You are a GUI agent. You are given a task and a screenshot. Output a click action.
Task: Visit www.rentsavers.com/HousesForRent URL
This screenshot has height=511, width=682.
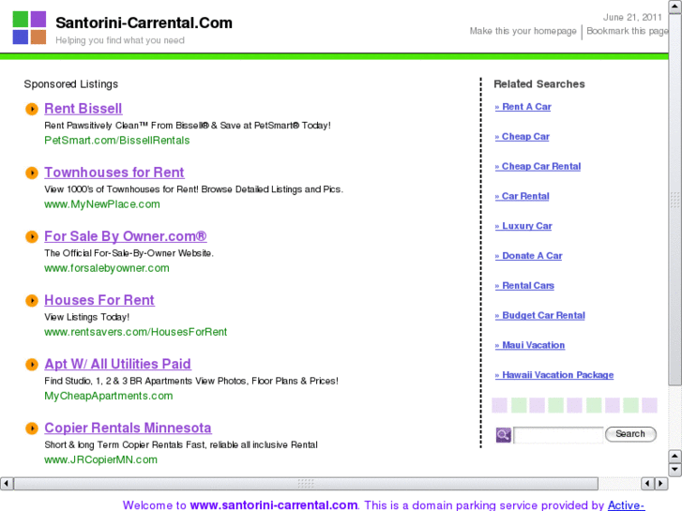[x=136, y=332]
